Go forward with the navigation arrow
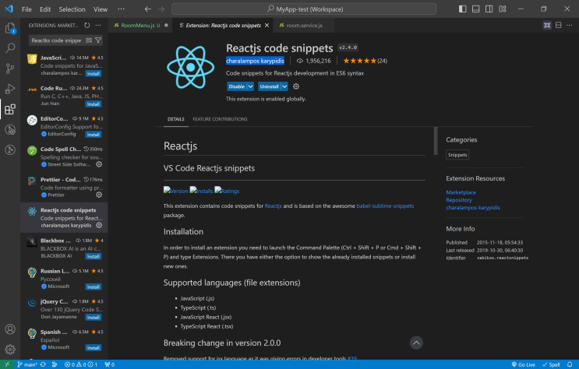This screenshot has width=579, height=369. click(x=161, y=9)
